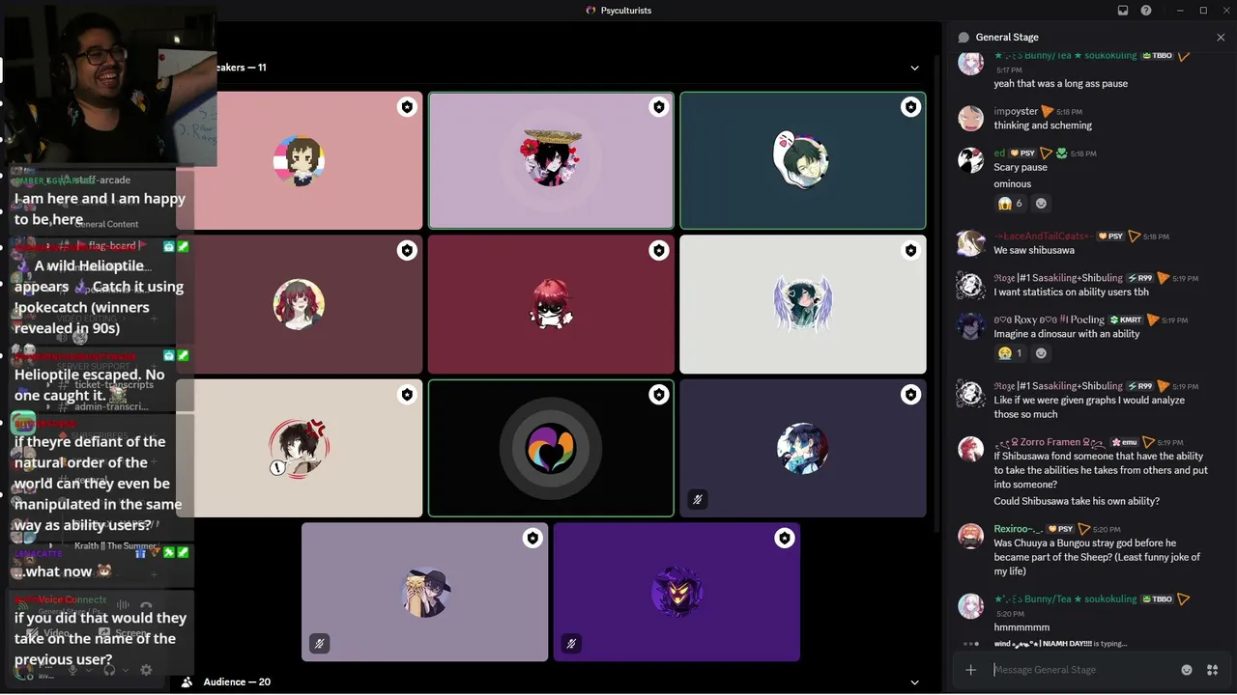Select the teal speaker tile with ghost avatar
This screenshot has width=1237, height=695.
point(803,160)
